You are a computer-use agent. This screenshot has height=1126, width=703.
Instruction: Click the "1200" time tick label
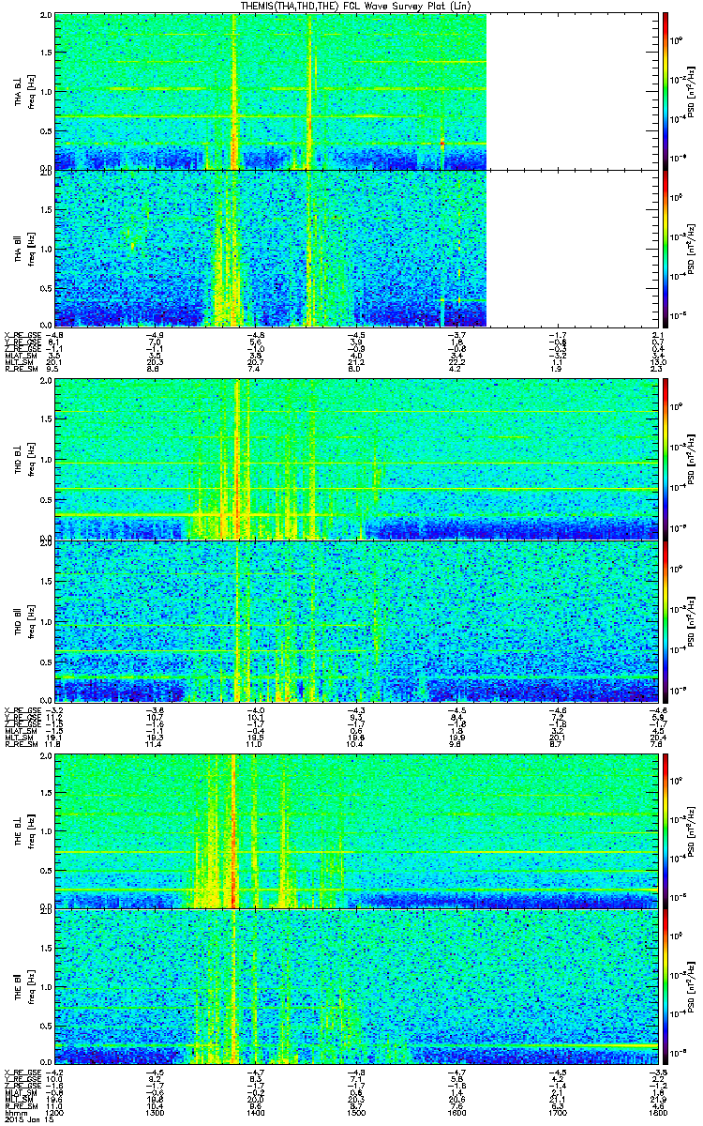coord(55,1111)
